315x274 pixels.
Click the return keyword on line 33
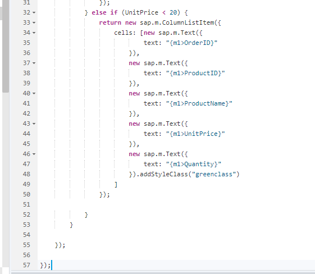(110, 22)
